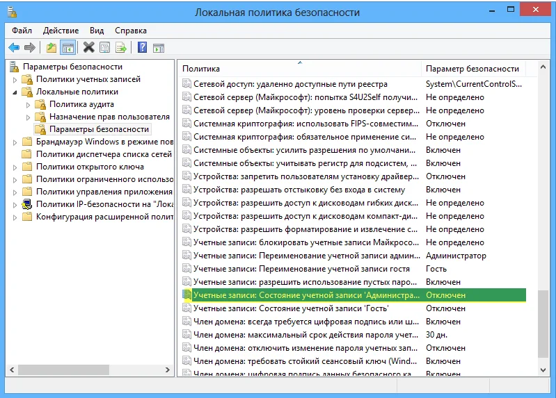This screenshot has width=556, height=398.
Task: Open Help with the question mark icon
Action: [x=142, y=47]
